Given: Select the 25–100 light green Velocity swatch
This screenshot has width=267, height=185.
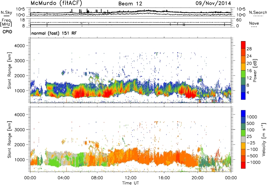Looking at the screenshot, I should pyautogui.click(x=243, y=133).
